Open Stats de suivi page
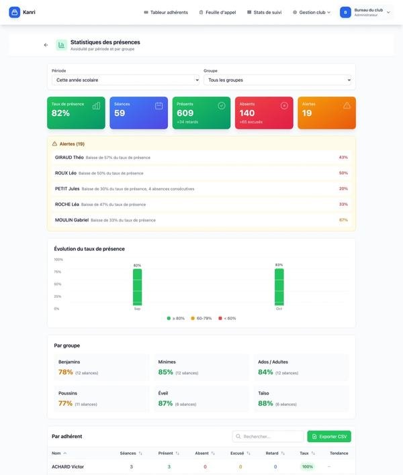Viewport: 403px width, 475px height. click(265, 13)
